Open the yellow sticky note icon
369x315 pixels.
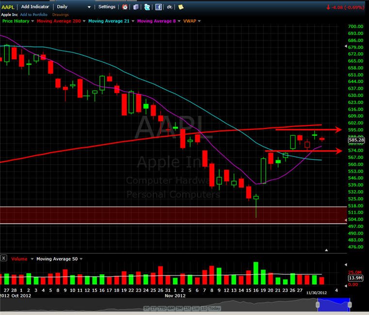pos(181,7)
